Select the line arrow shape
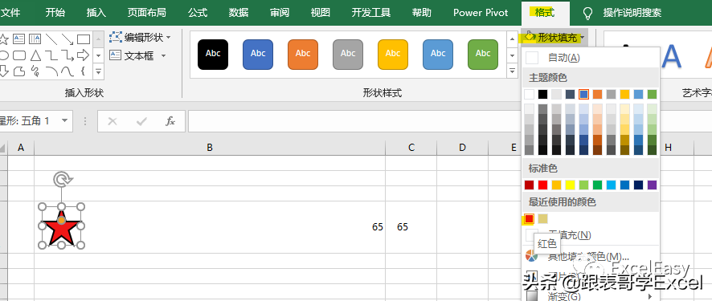Viewport: 712px width, 301px height. (68, 39)
